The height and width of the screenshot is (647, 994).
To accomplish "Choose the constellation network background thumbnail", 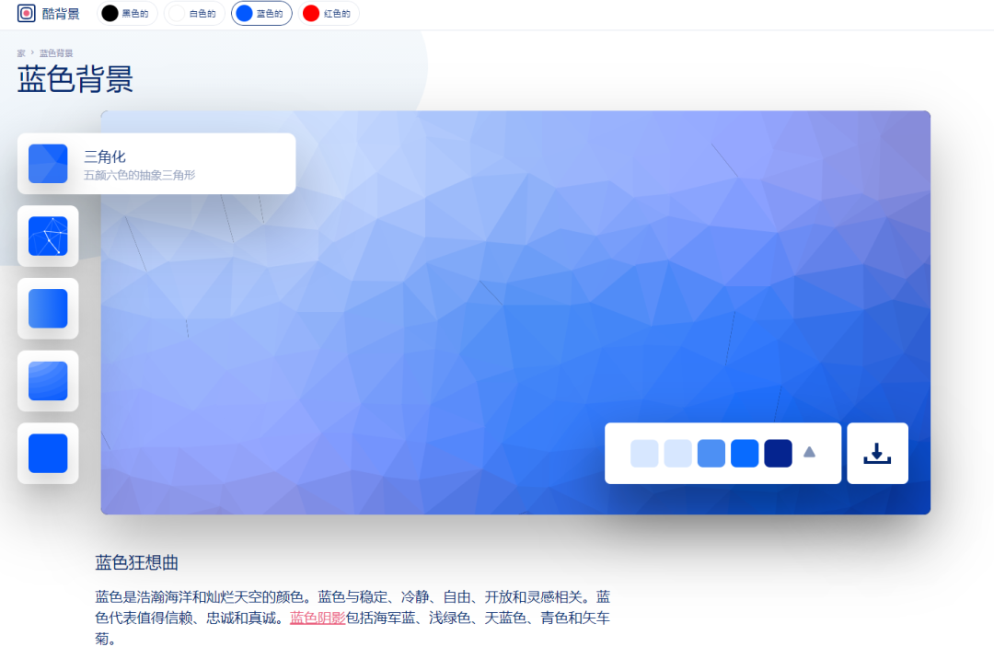I will (48, 236).
